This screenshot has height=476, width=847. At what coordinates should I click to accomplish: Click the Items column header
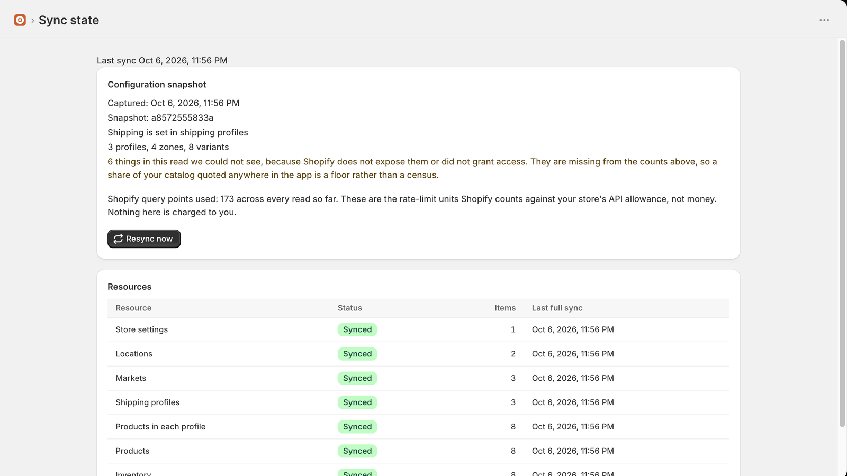click(x=505, y=308)
